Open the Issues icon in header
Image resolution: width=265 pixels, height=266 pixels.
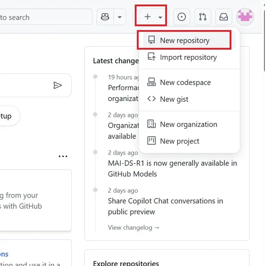coord(181,17)
